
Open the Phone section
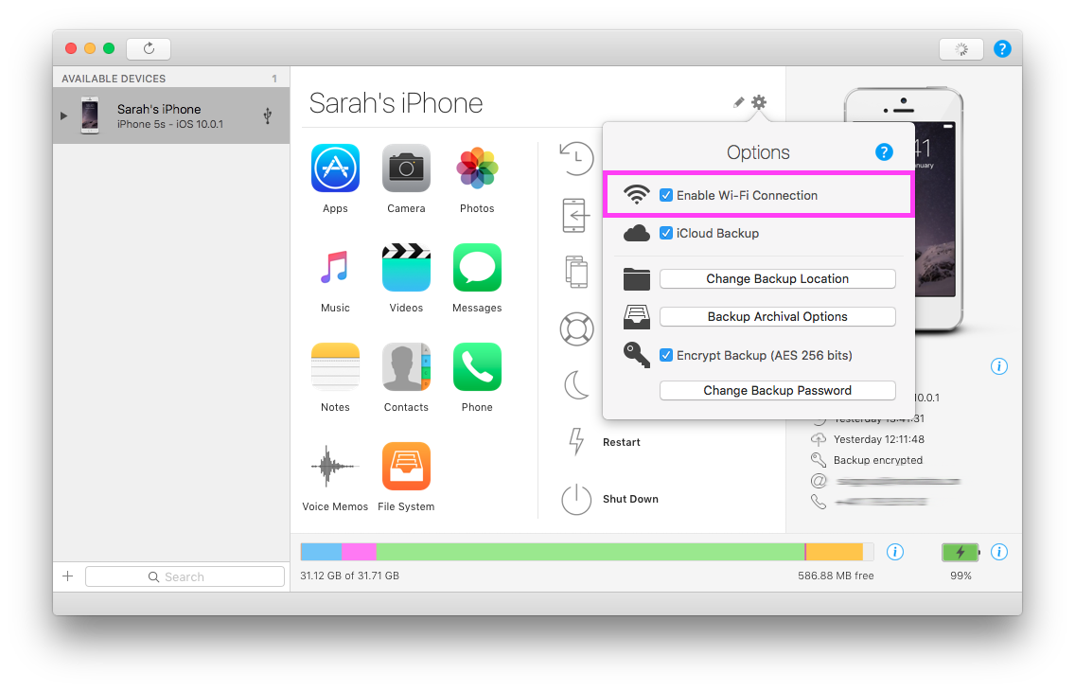coord(477,366)
